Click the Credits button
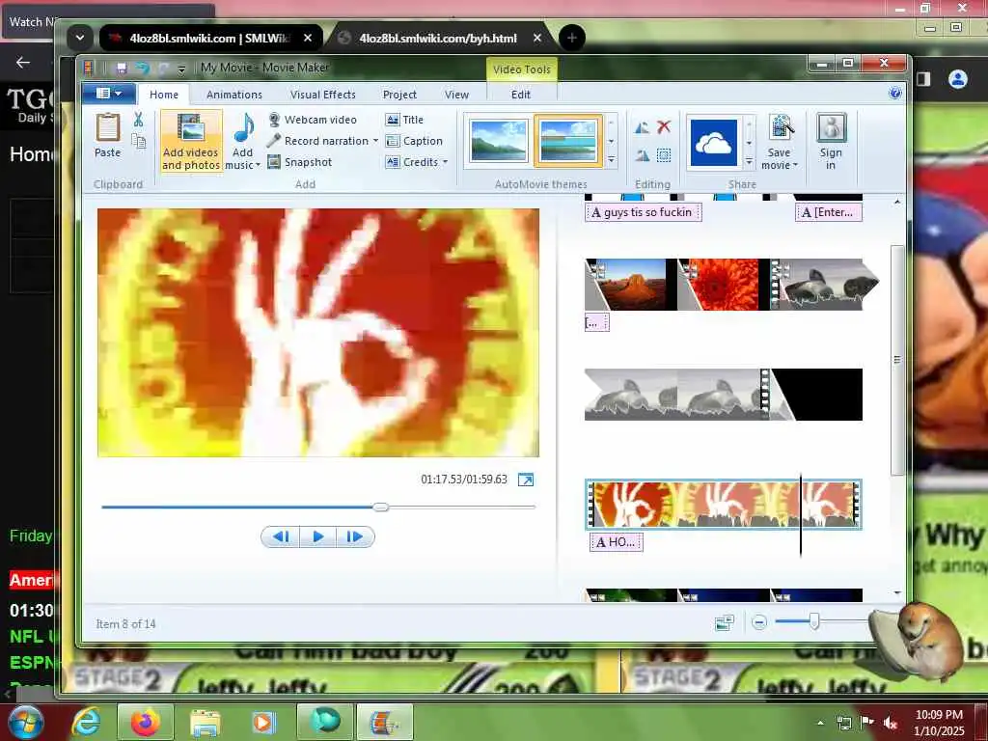This screenshot has height=741, width=988. [411, 162]
